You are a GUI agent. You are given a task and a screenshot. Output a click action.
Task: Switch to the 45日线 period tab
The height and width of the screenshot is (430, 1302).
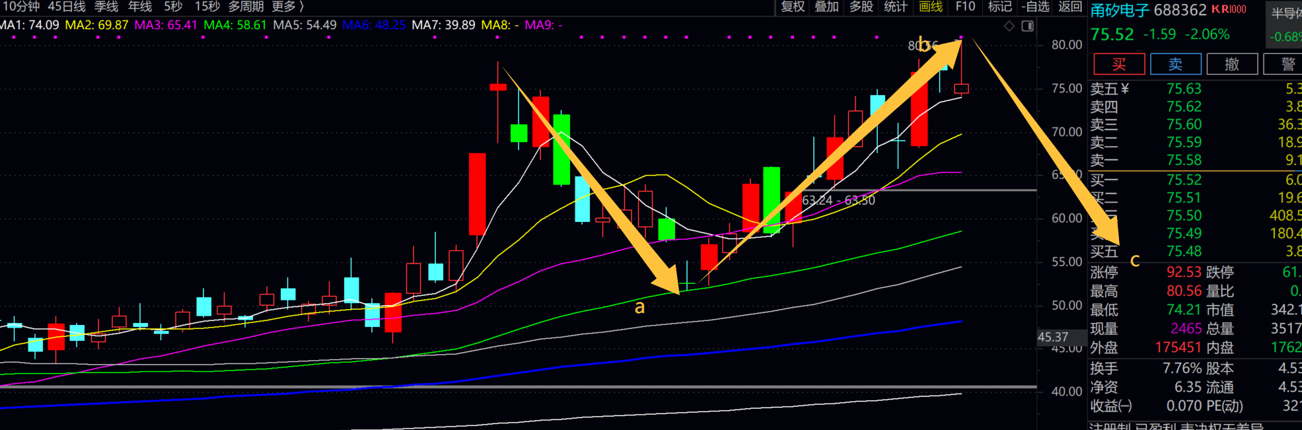(67, 7)
